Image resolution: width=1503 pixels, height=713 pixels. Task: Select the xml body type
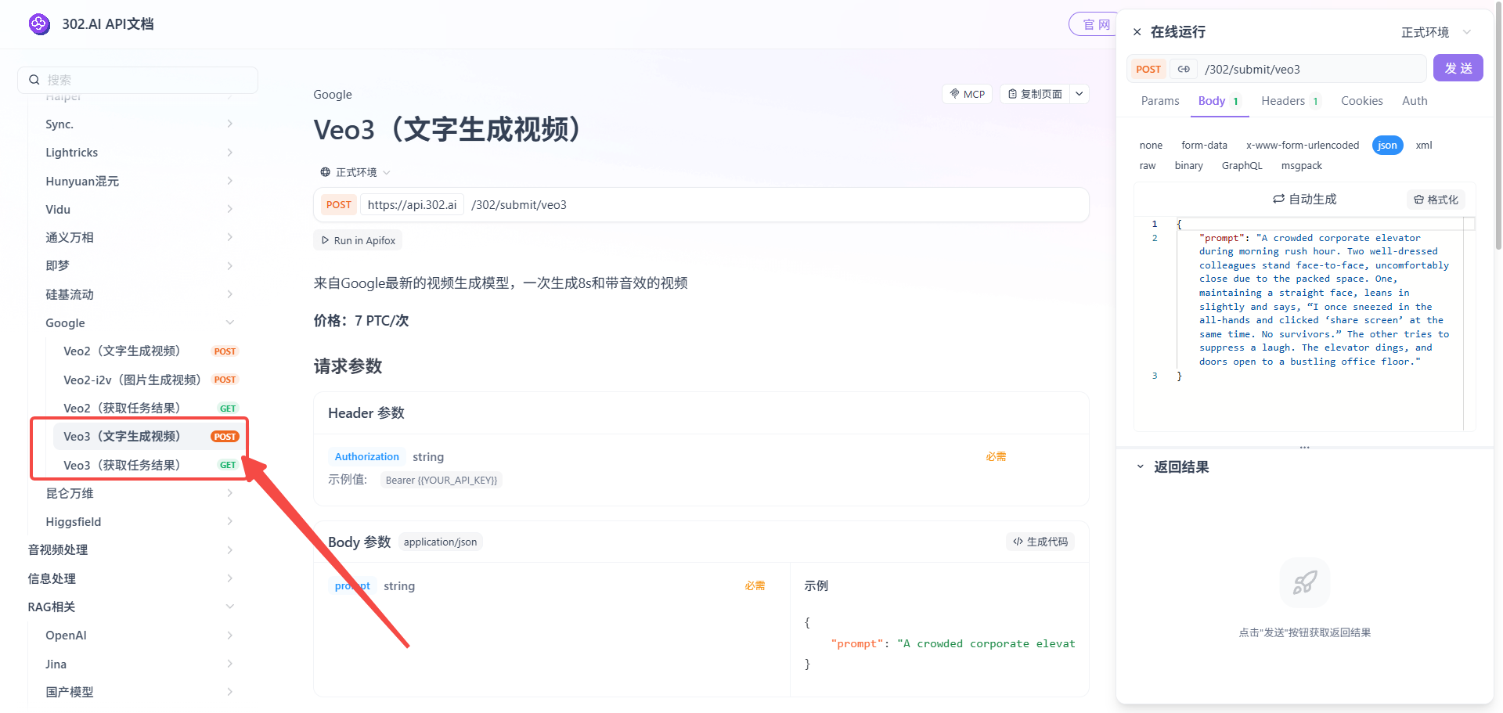[1424, 146]
